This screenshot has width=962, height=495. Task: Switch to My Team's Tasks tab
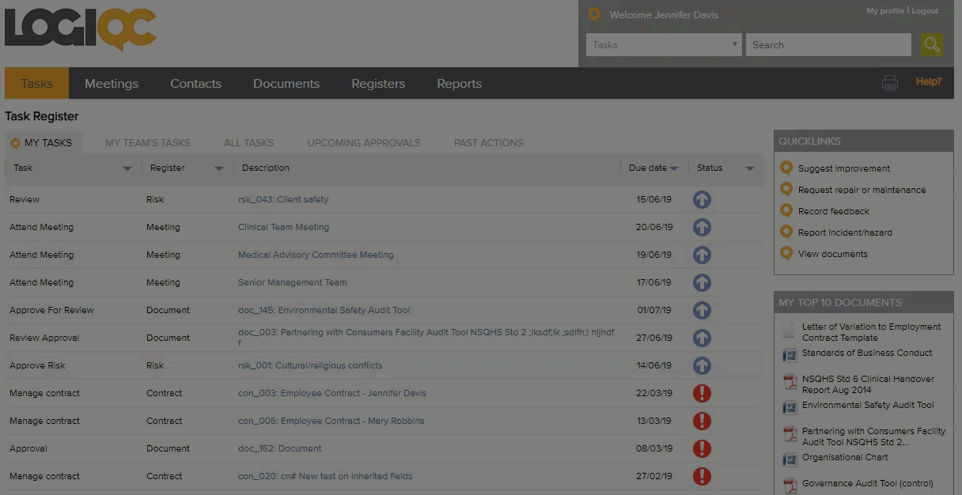pos(148,143)
